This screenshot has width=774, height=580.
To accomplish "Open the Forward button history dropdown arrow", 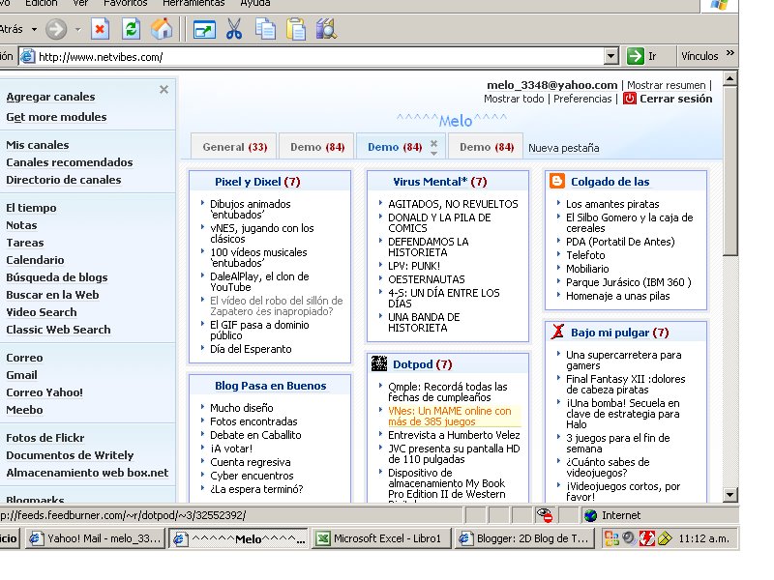I will pos(77,30).
